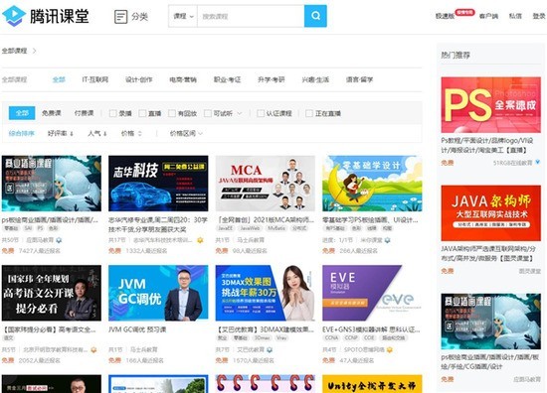Image resolution: width=547 pixels, height=393 pixels.
Task: Open the 课程 search type dropdown
Action: [183, 16]
